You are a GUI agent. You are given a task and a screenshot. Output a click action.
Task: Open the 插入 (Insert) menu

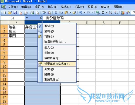pyautogui.click(x=53, y=7)
